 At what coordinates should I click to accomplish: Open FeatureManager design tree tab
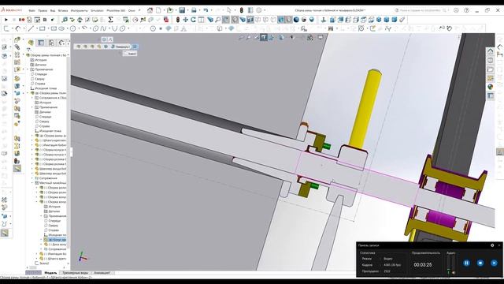tap(31, 43)
